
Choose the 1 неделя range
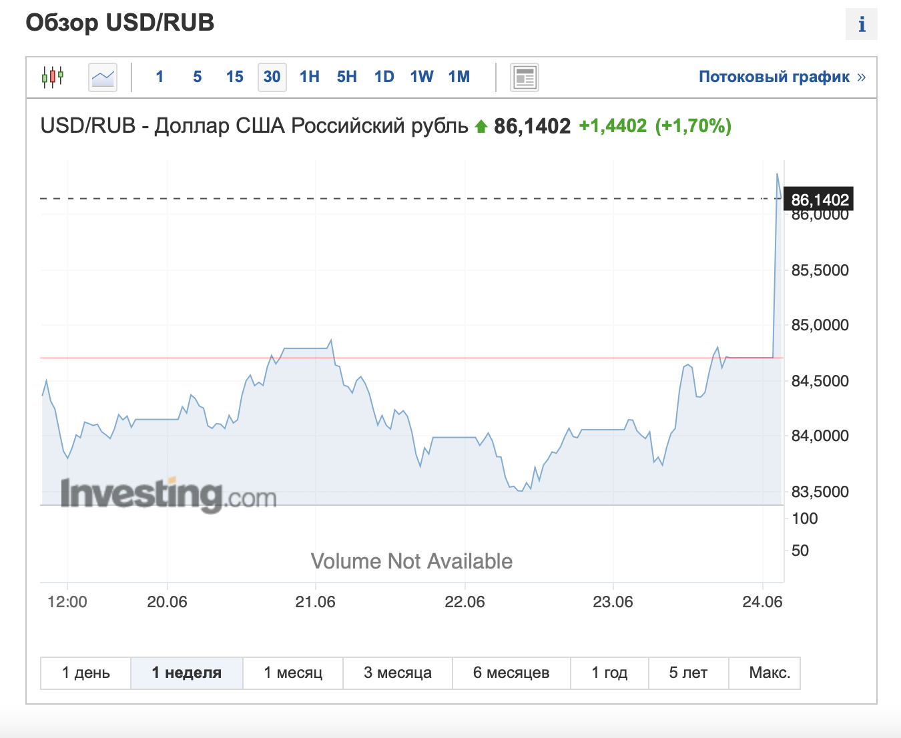click(187, 673)
